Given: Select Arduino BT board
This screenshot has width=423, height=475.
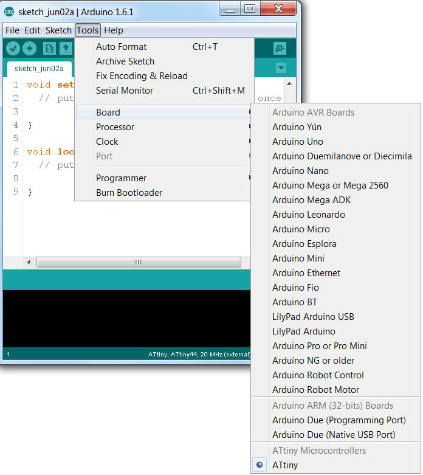Looking at the screenshot, I should (336, 302).
